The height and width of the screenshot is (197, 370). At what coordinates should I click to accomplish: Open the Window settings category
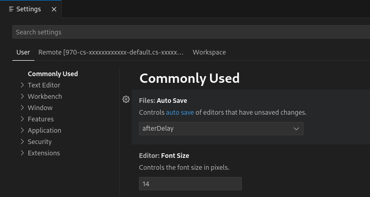click(40, 108)
